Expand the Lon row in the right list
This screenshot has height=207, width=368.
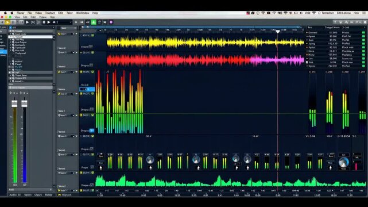coord(307,59)
